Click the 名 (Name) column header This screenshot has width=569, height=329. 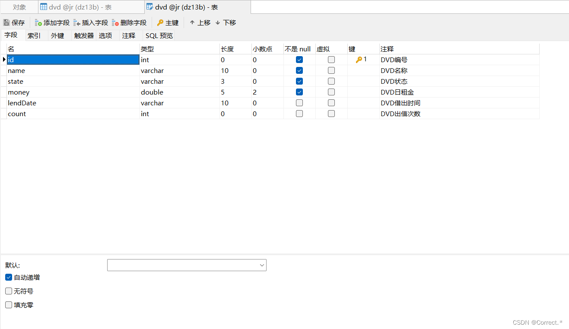(73, 49)
